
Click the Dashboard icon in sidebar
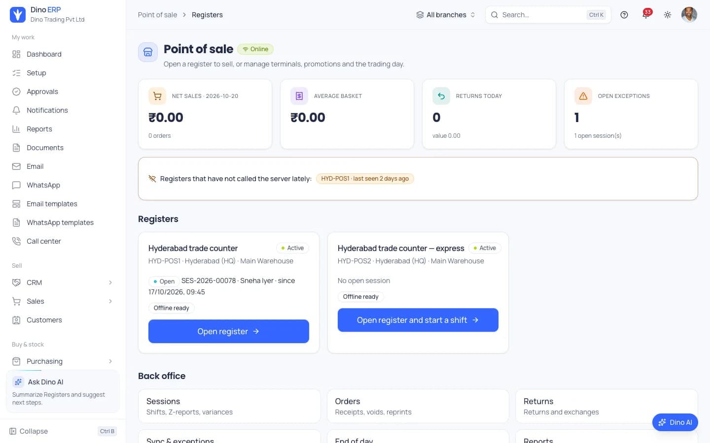click(16, 54)
